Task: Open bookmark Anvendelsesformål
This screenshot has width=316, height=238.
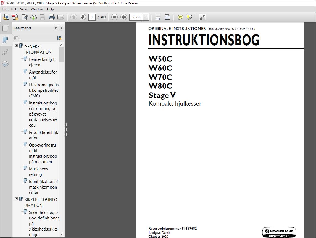Action: point(43,75)
